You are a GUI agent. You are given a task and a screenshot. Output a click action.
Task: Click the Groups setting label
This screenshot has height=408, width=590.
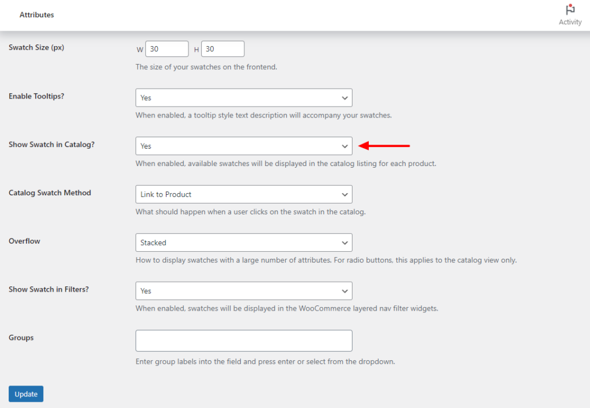[x=21, y=338]
